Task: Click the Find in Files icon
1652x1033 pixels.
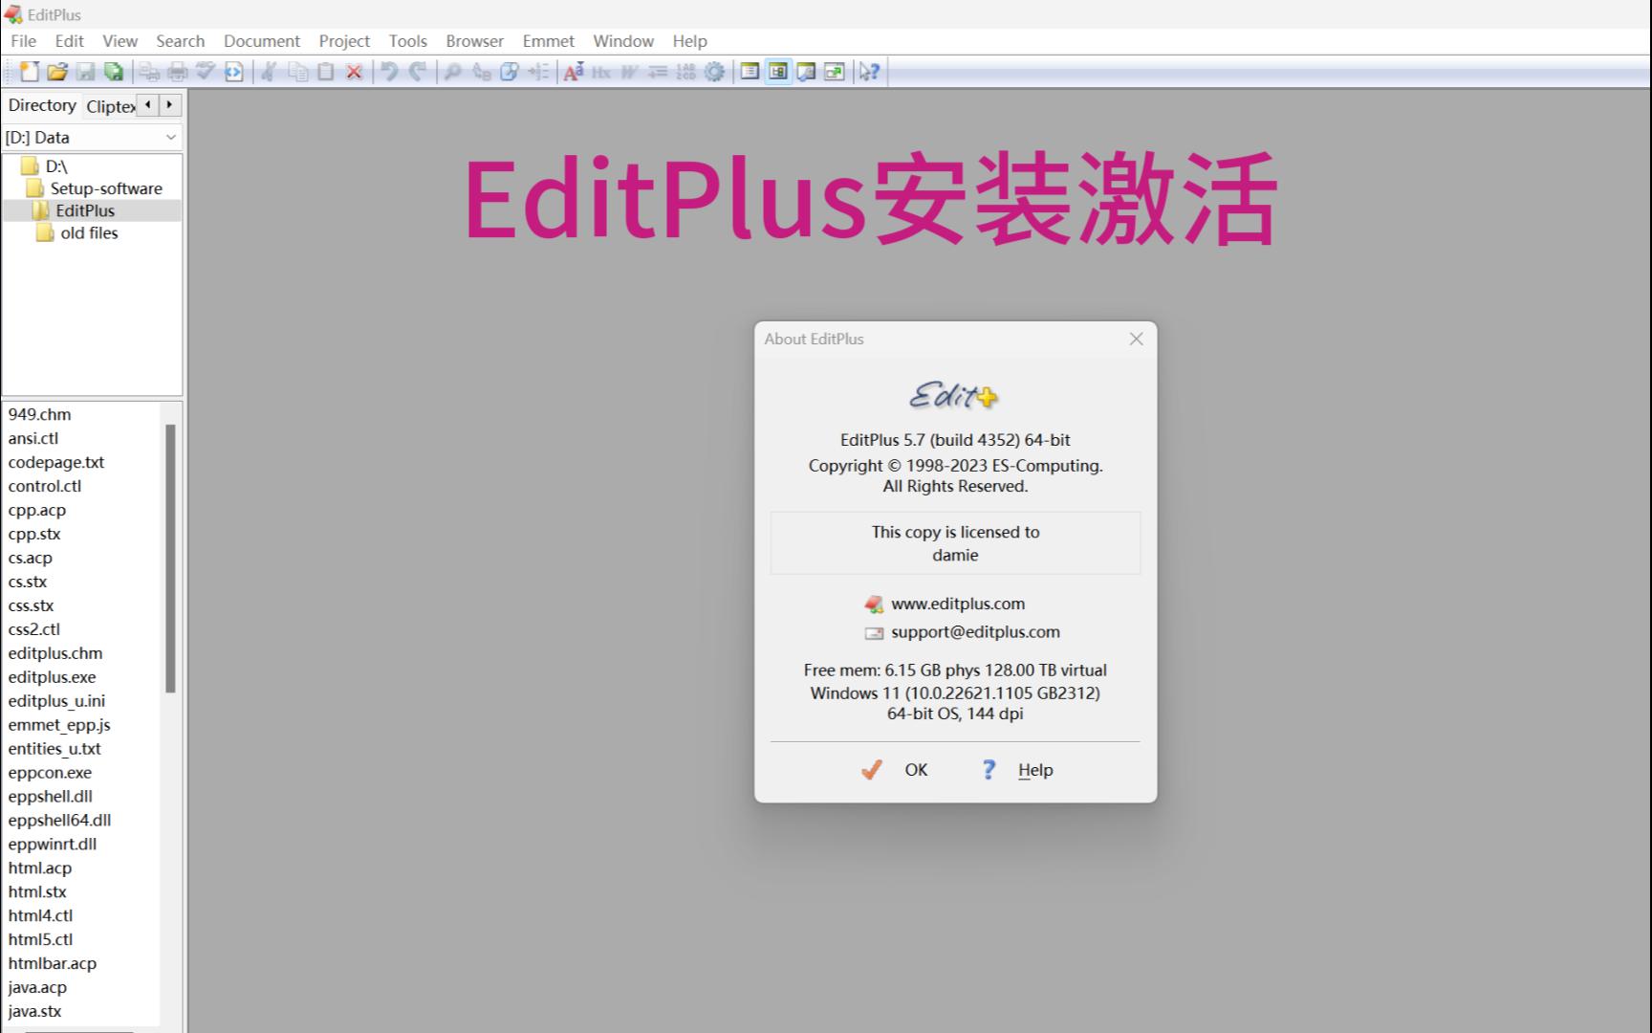Action: tap(510, 72)
